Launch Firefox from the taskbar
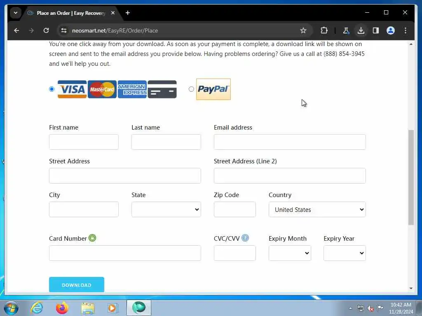This screenshot has height=316, width=422. (x=62, y=308)
